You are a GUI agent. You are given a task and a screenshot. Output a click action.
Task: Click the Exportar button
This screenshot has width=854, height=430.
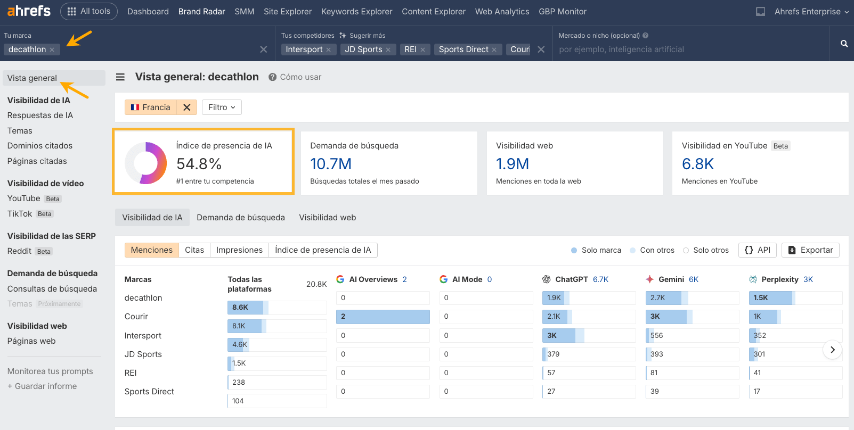click(810, 250)
